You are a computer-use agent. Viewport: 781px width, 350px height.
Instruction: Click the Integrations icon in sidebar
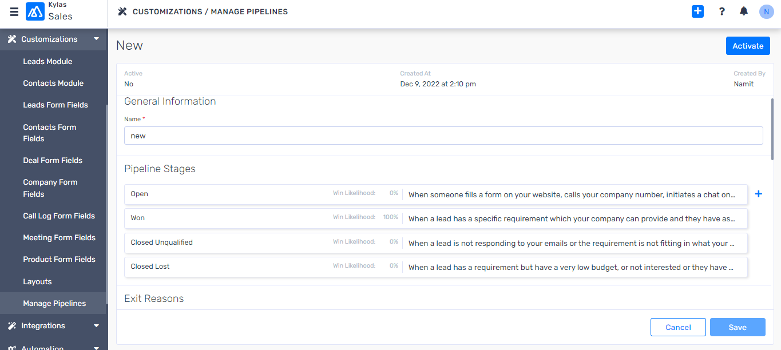(x=11, y=325)
